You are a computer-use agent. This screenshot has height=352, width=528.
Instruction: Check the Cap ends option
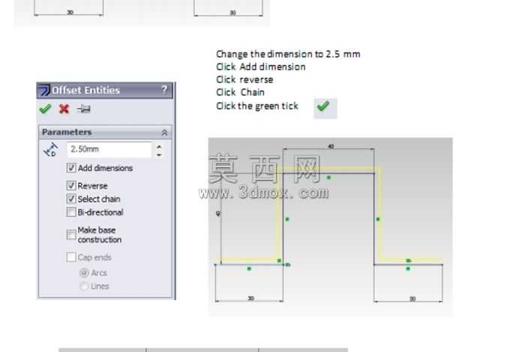tap(71, 257)
